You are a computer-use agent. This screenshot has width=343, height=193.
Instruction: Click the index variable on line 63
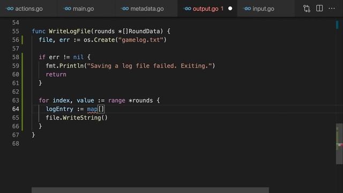(61, 100)
